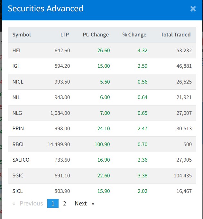Click the Next page link
The width and height of the screenshot is (203, 219).
pos(81,203)
